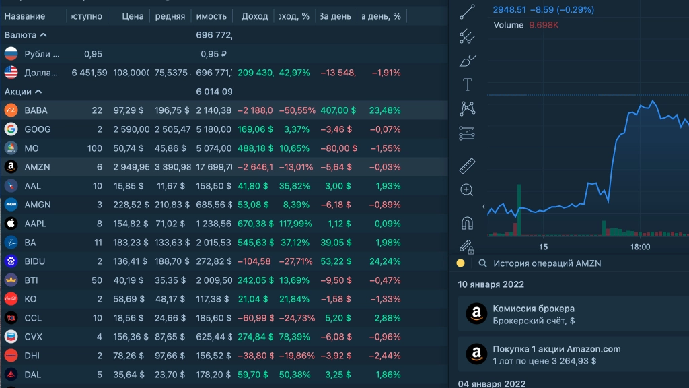Image resolution: width=689 pixels, height=388 pixels.
Task: Toggle the magnet snap mode
Action: coord(467,223)
